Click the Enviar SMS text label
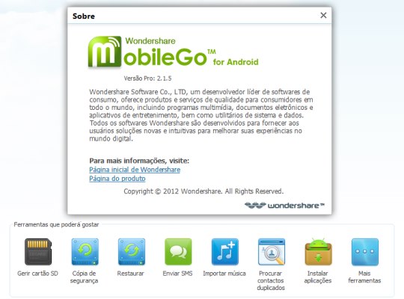Screen dimensions: 404x299 (x=177, y=274)
